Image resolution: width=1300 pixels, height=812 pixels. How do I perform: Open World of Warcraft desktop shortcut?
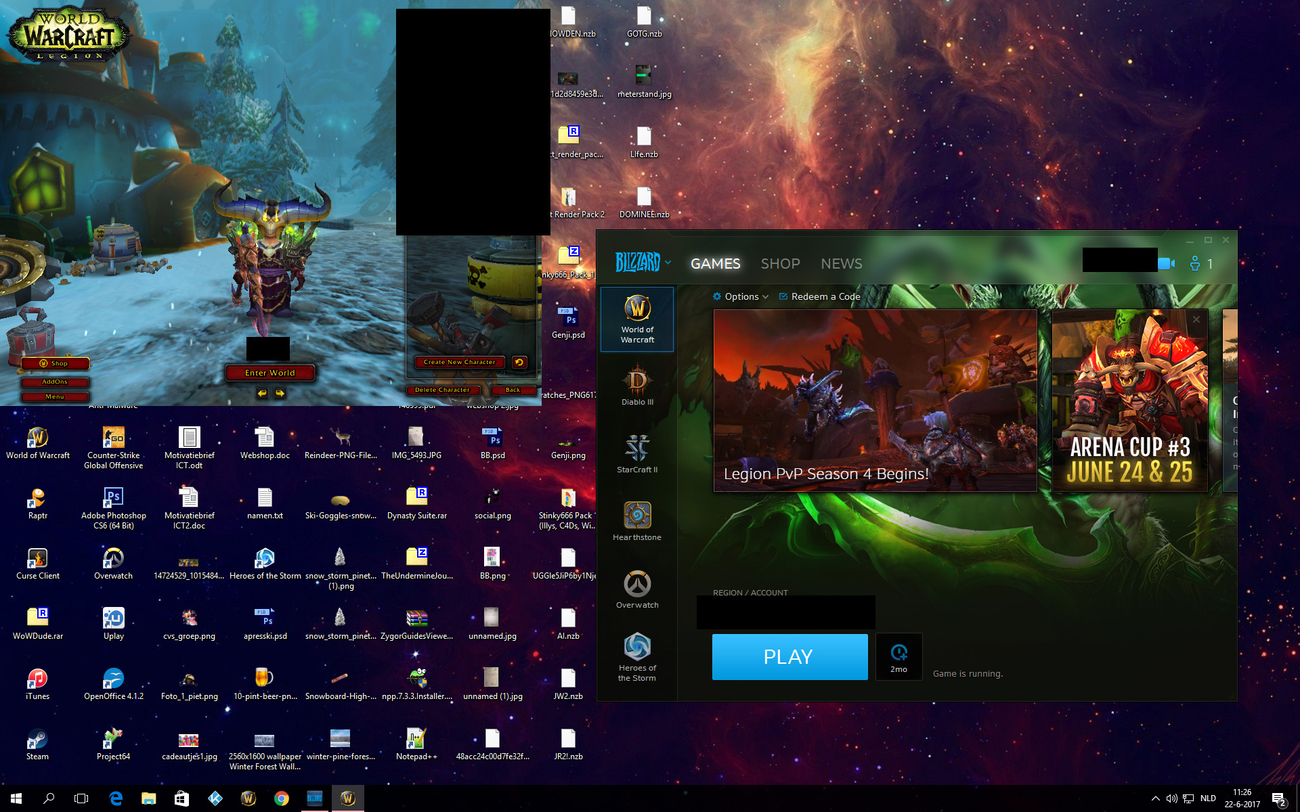(x=38, y=443)
